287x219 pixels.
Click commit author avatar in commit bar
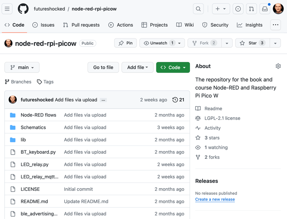coord(13,100)
